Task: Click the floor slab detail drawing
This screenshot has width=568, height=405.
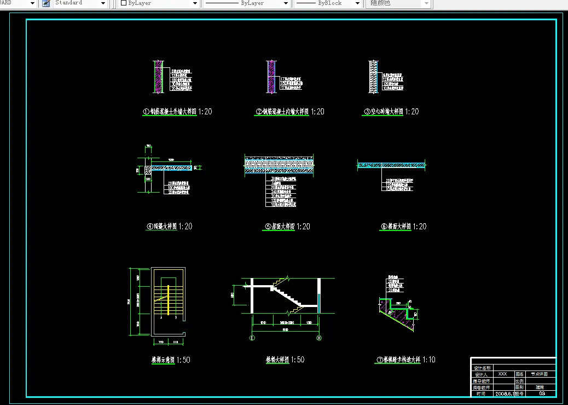Action: pyautogui.click(x=391, y=165)
